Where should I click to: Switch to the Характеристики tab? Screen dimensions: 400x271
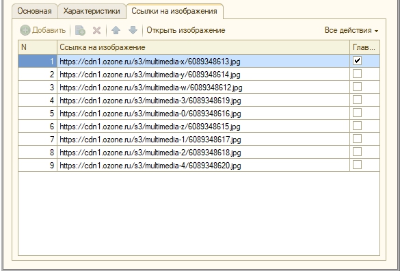[x=92, y=11]
